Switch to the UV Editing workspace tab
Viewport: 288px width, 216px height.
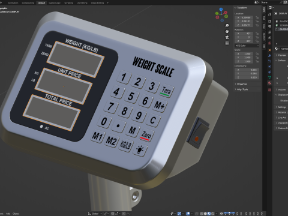[82, 3]
